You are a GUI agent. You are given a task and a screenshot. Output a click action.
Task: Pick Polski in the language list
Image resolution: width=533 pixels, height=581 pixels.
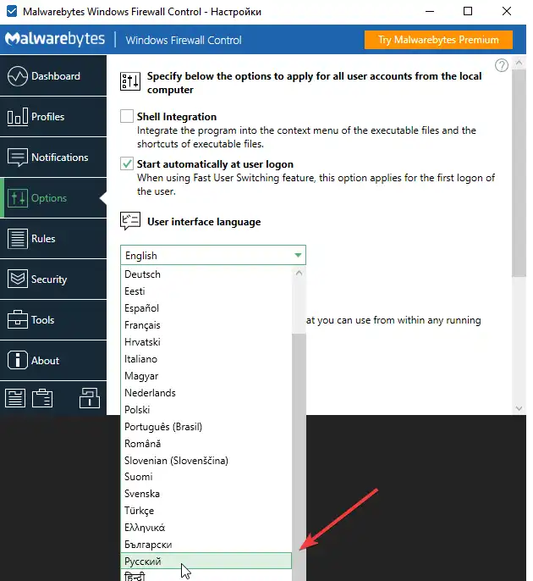pos(206,410)
